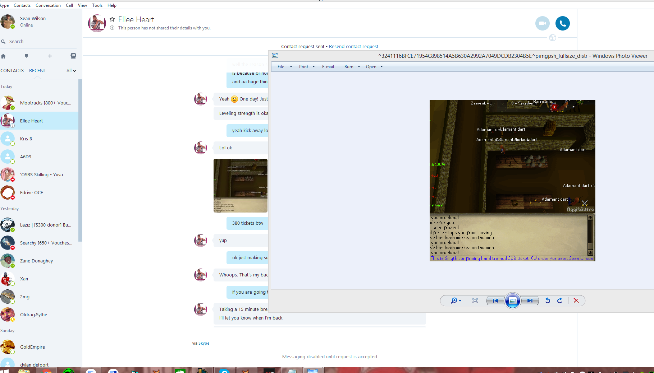The height and width of the screenshot is (373, 654).
Task: Expand the Open dropdown in Photo Viewer
Action: click(x=381, y=67)
